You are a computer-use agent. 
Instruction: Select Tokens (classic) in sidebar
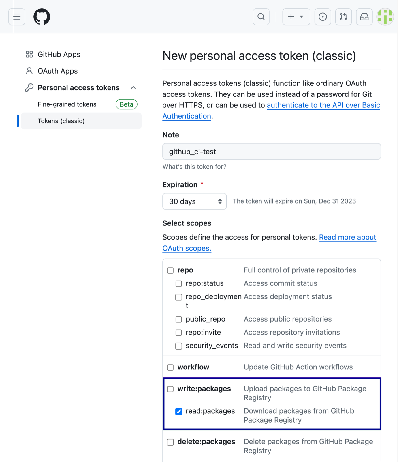click(x=61, y=121)
